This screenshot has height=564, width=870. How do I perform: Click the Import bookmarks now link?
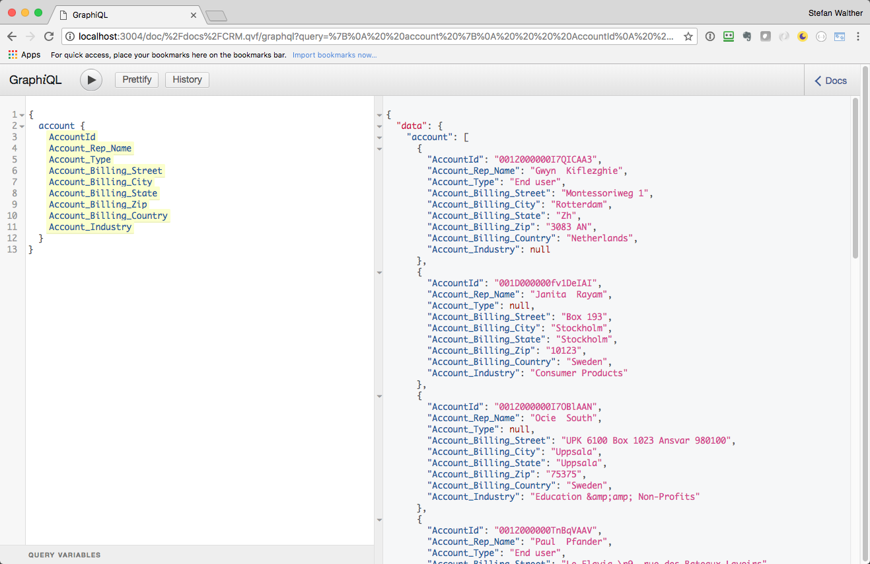coord(335,55)
